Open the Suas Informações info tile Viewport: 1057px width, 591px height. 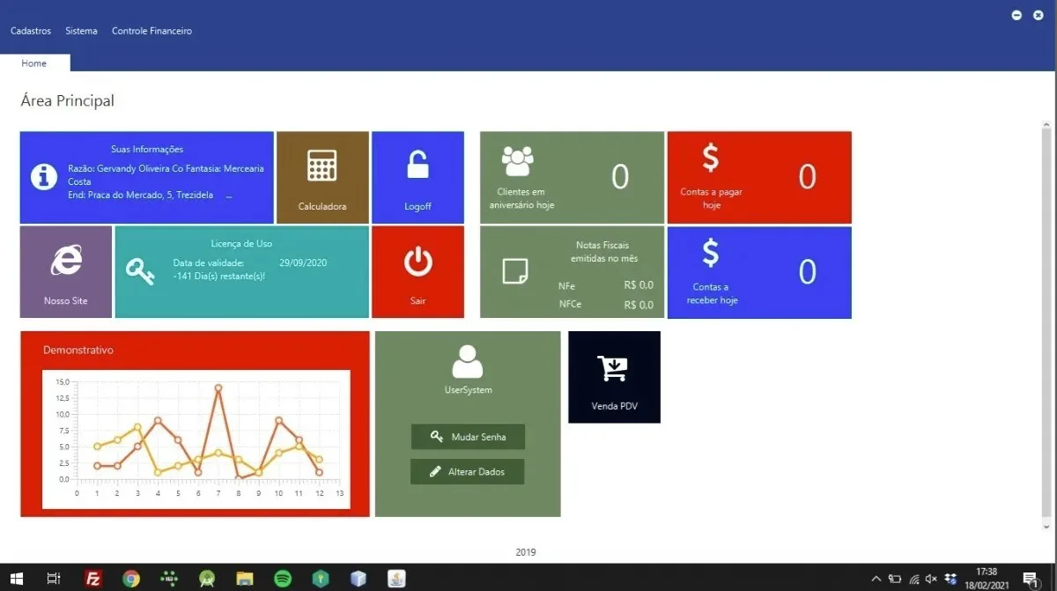coord(147,177)
